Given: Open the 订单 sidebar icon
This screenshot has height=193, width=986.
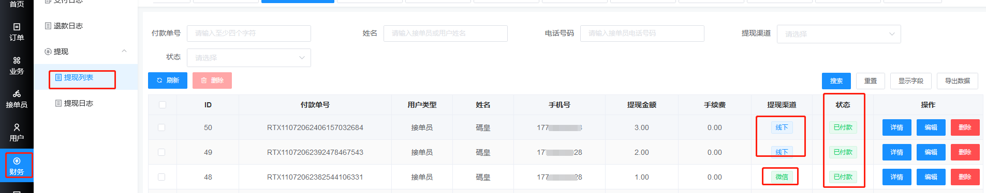Looking at the screenshot, I should (x=17, y=31).
